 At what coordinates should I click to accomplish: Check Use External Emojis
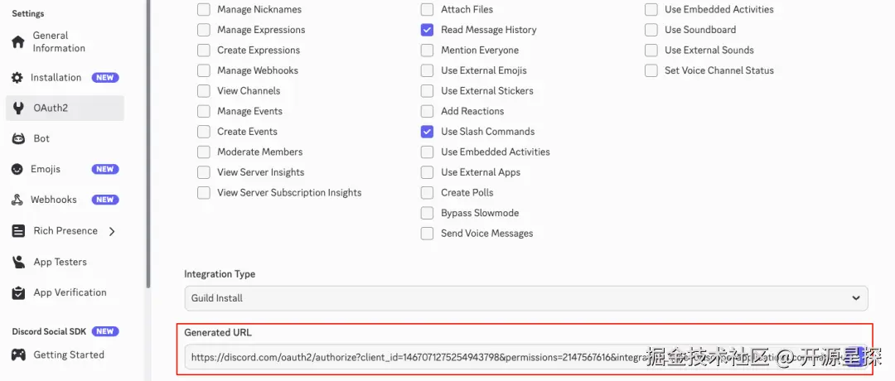[427, 70]
